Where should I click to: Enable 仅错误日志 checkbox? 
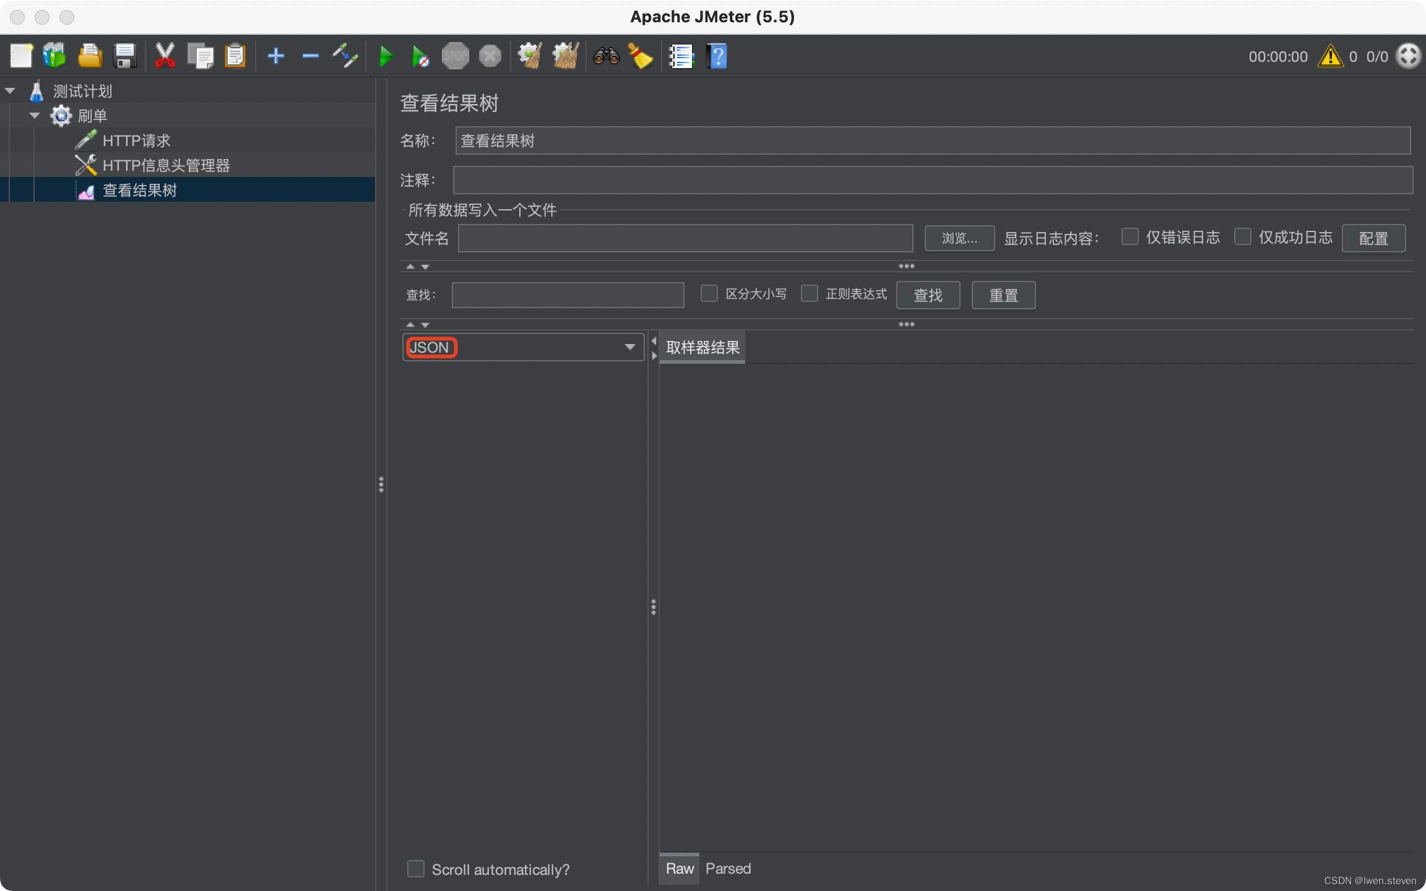click(1130, 237)
